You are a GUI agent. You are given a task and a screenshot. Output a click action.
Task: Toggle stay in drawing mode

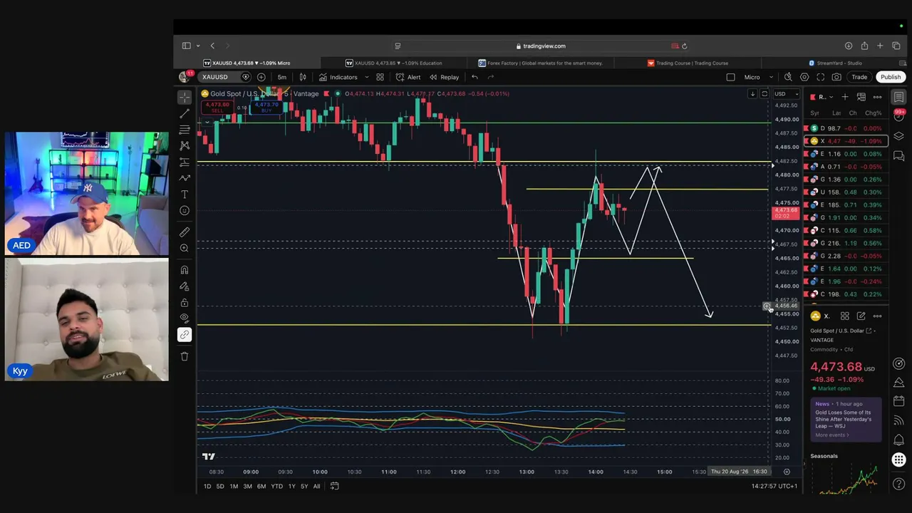185,286
